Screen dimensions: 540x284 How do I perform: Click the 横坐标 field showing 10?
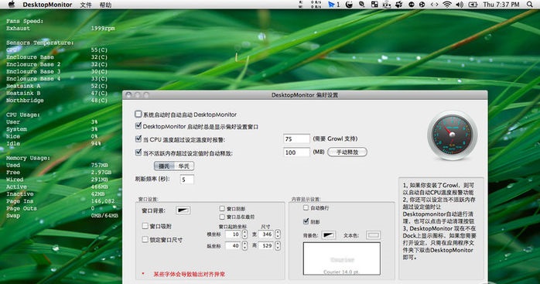[x=233, y=234]
